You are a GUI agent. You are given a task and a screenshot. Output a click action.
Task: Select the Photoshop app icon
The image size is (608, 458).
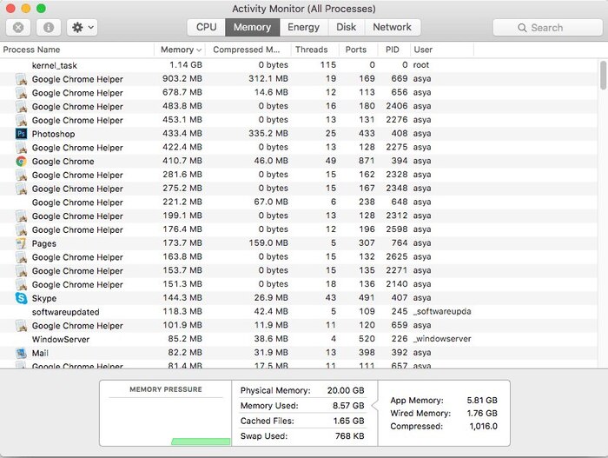(22, 134)
